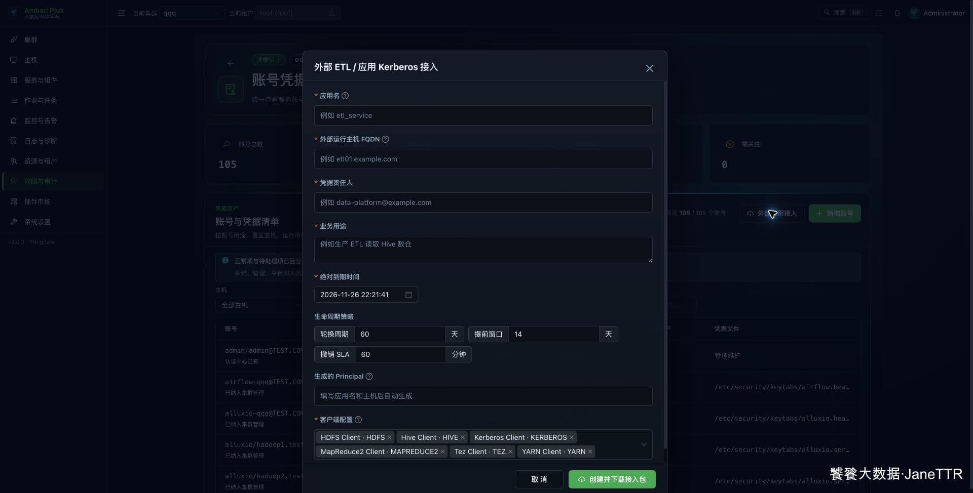Open the notifications bell
This screenshot has width=973, height=493.
[x=897, y=13]
